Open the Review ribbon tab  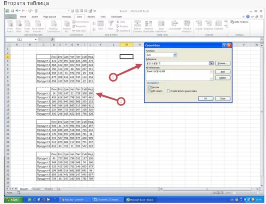[x=91, y=17]
